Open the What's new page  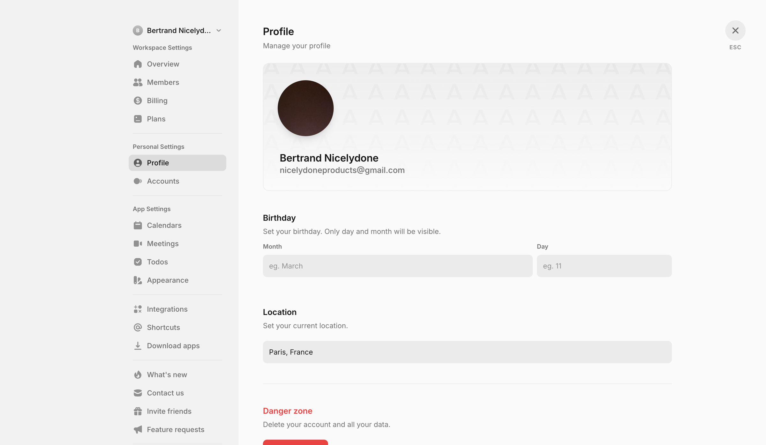(x=177, y=375)
